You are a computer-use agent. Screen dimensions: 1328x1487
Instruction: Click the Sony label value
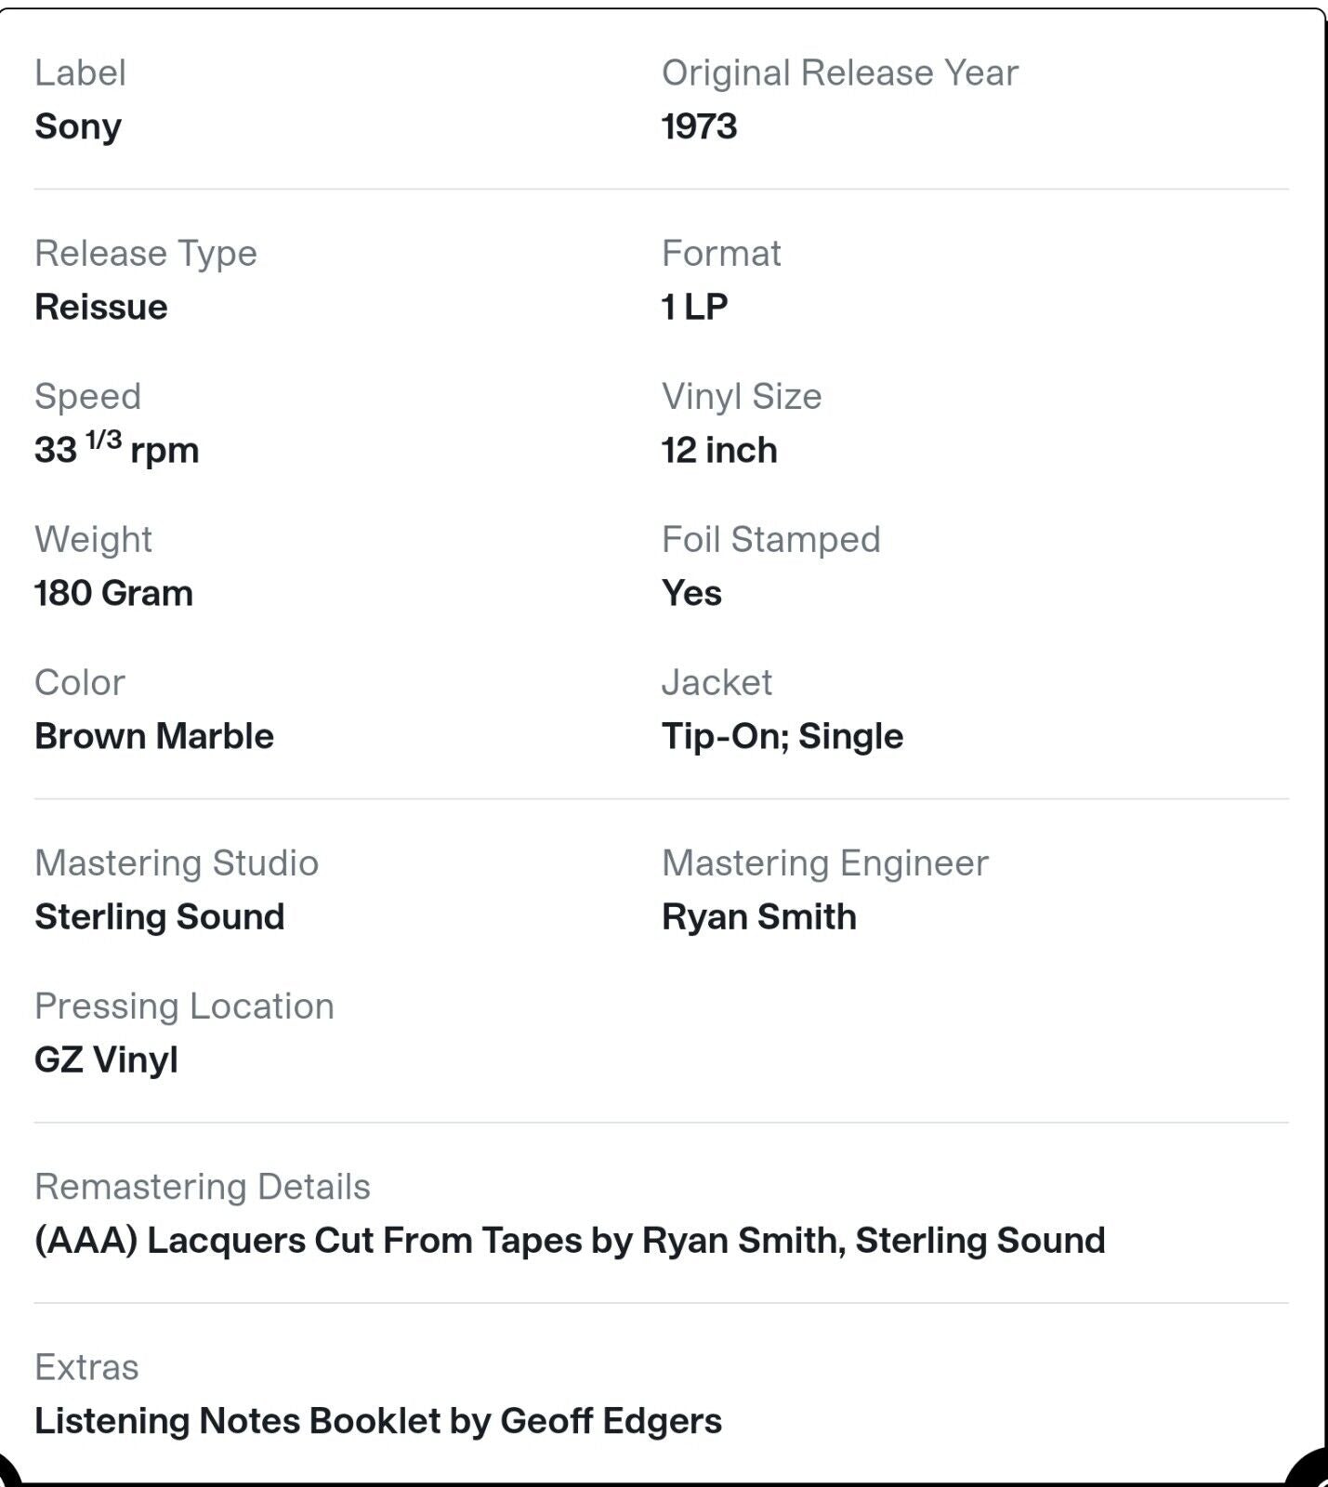(x=78, y=126)
